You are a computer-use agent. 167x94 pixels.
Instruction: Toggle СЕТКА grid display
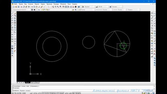click(35, 93)
